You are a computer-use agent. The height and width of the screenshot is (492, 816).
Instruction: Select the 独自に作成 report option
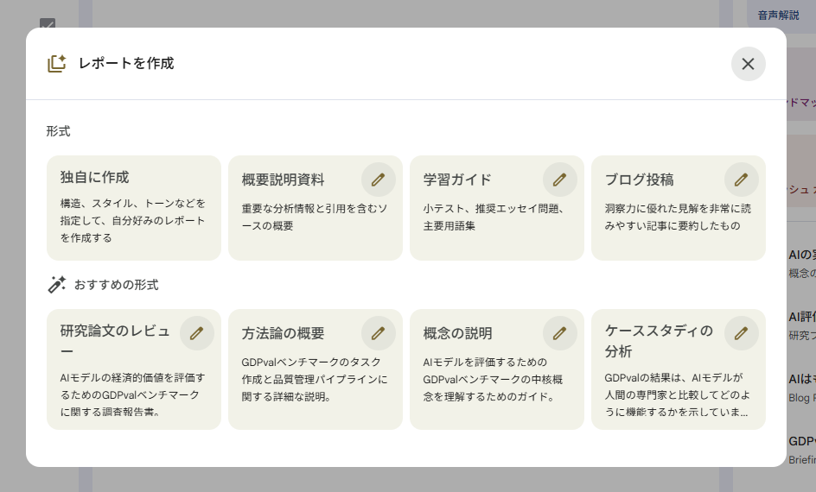click(x=133, y=208)
